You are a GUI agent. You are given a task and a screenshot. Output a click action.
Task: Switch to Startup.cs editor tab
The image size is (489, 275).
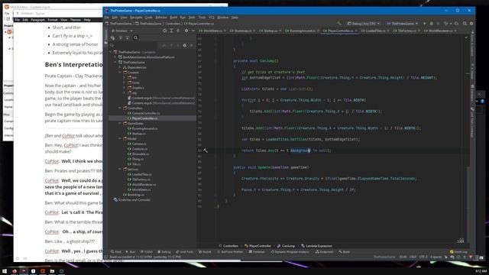pos(270,31)
